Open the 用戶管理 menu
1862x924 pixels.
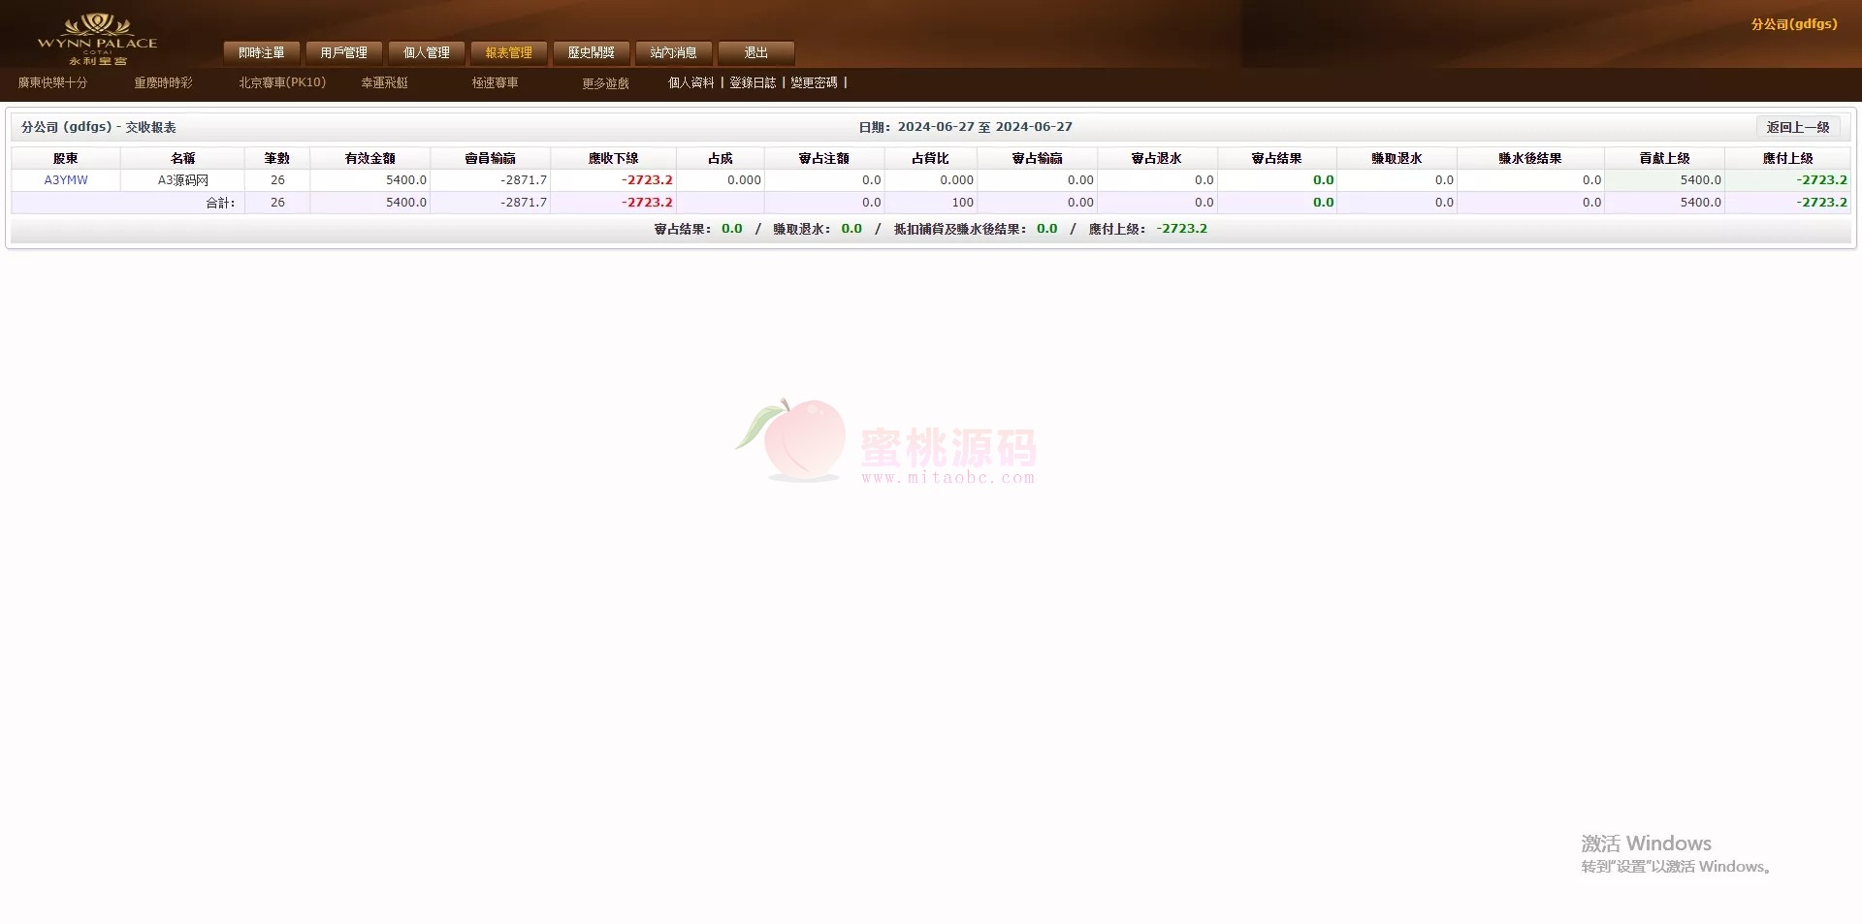[x=344, y=52]
